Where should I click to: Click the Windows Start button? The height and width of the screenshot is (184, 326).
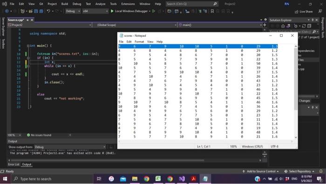[x=5, y=178]
